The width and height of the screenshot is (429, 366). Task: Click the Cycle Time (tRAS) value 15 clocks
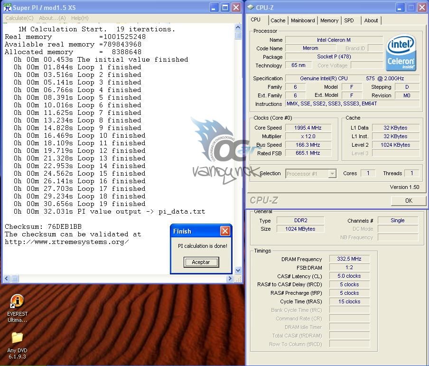coord(349,301)
